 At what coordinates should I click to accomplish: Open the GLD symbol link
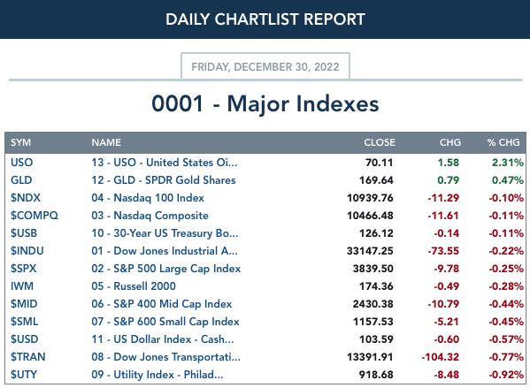coord(21,180)
